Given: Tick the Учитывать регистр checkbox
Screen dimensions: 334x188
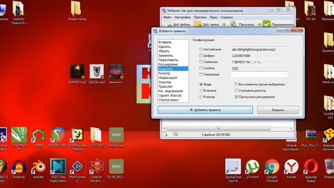Looking at the screenshot, I should [236, 90].
